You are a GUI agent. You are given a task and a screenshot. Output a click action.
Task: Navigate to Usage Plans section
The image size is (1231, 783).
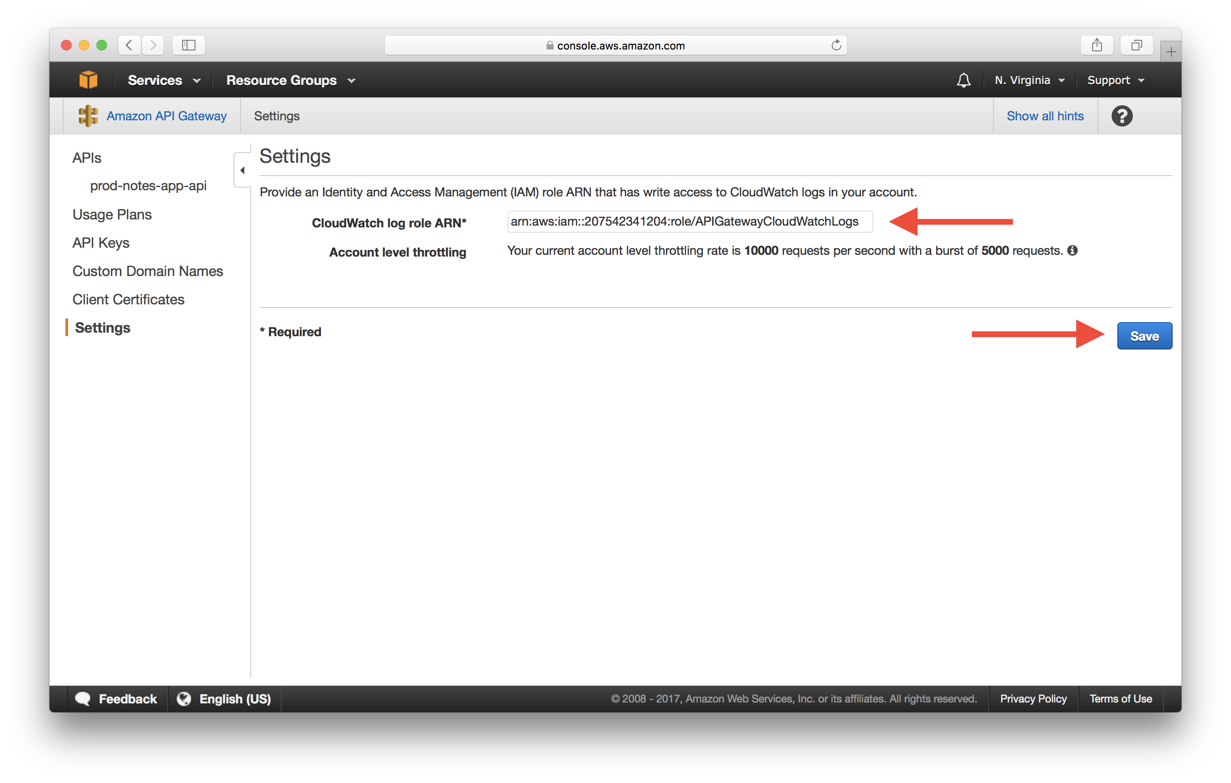[111, 214]
